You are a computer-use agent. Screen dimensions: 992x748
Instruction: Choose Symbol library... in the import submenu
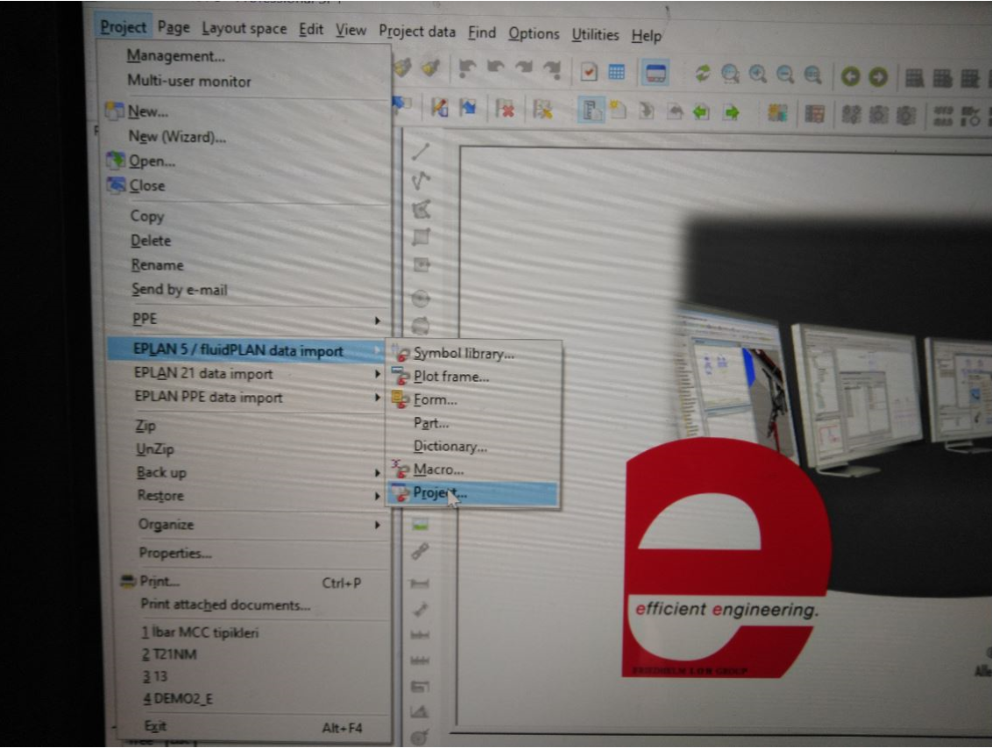tap(472, 354)
